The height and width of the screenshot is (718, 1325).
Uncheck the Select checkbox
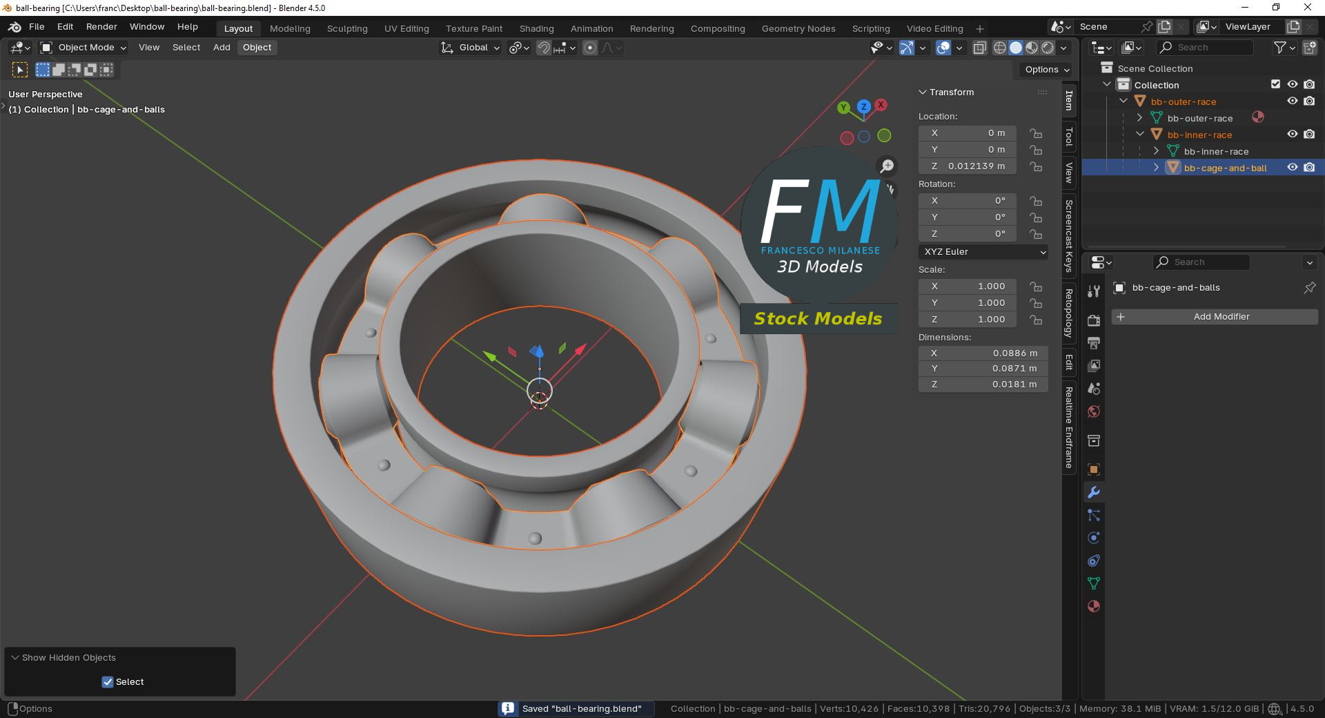(108, 682)
